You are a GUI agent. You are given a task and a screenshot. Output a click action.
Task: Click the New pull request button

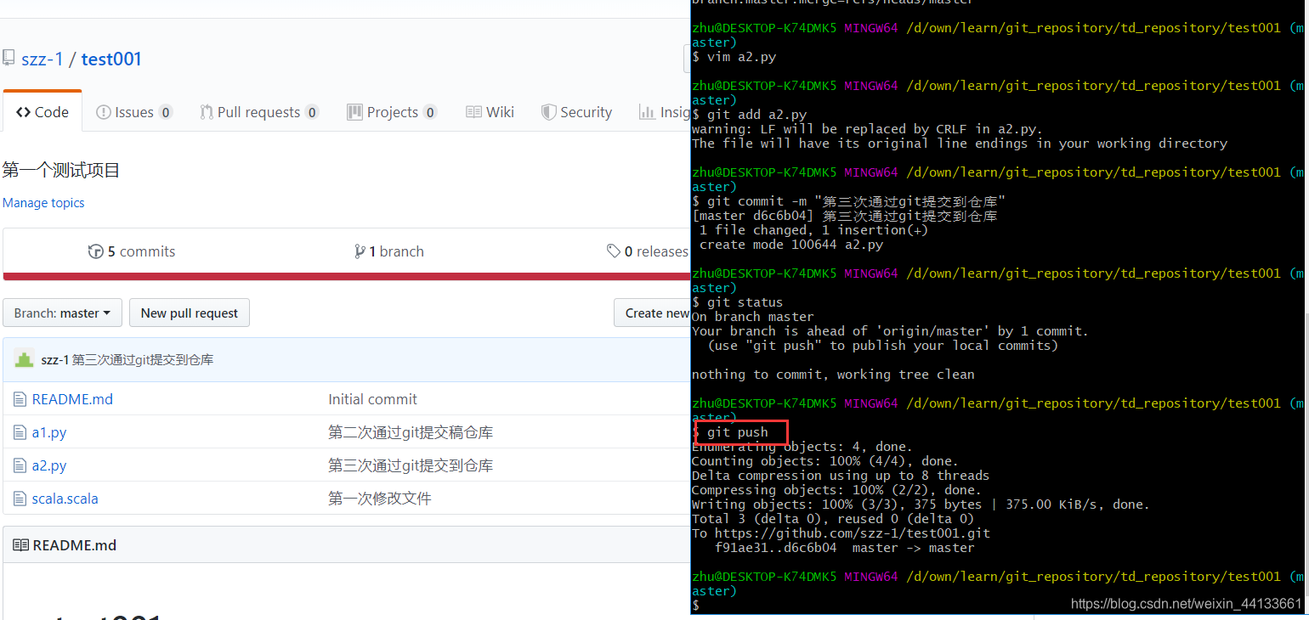tap(190, 313)
